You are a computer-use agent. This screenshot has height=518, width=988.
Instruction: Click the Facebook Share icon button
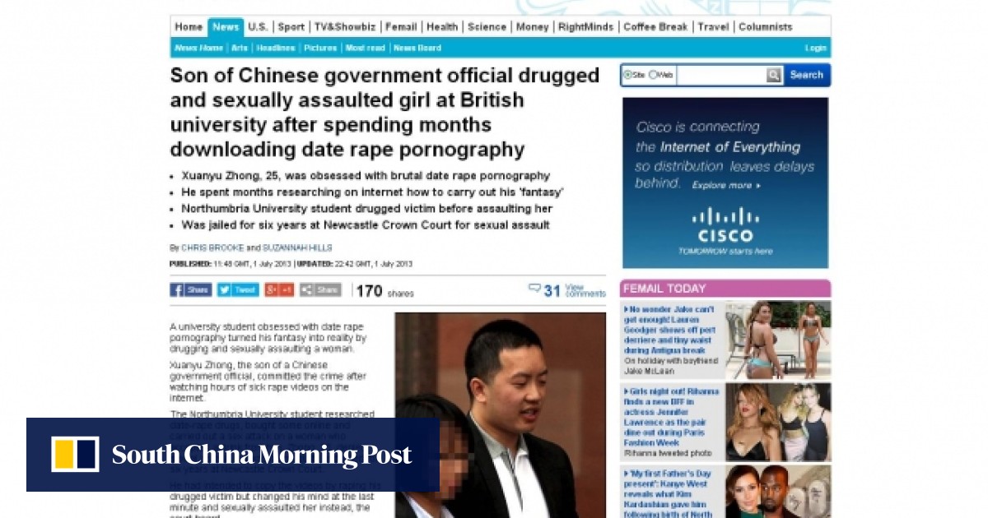[190, 290]
